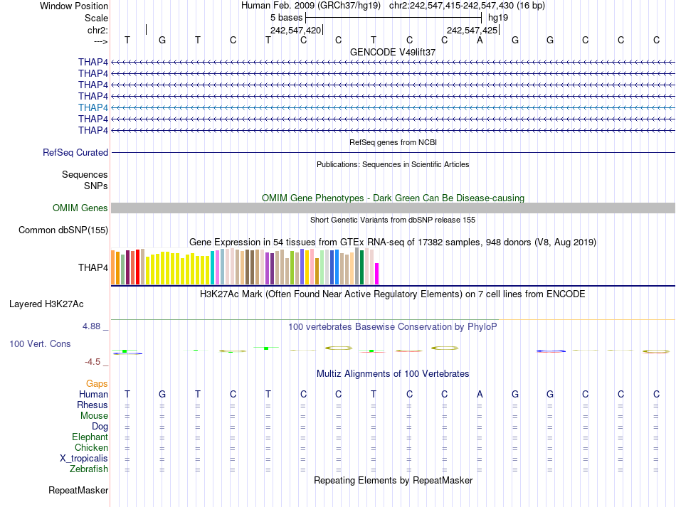Select the X_tropicalis species label

coord(84,459)
